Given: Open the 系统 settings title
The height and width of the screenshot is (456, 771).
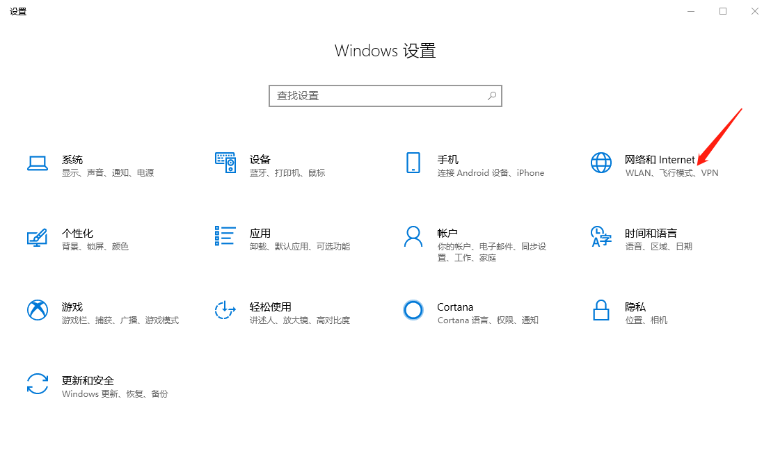Looking at the screenshot, I should click(x=72, y=160).
